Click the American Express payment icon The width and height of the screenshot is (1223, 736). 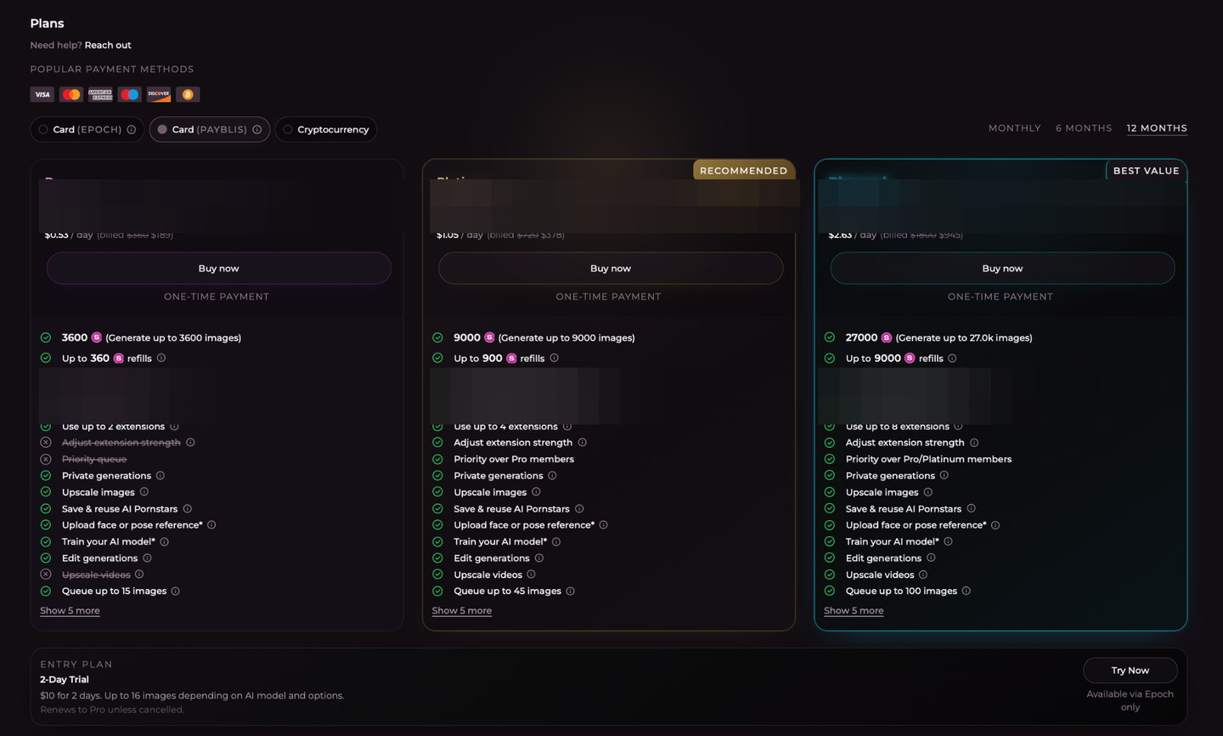click(100, 94)
